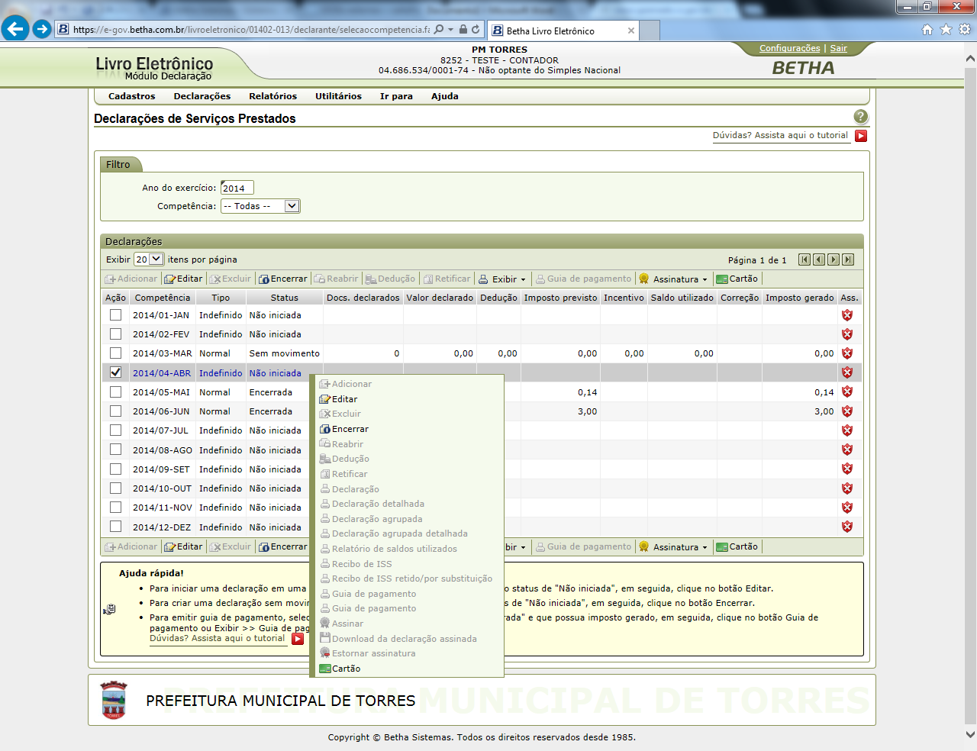The image size is (977, 751).
Task: Check the box for 2014/06-JUN
Action: coord(115,411)
